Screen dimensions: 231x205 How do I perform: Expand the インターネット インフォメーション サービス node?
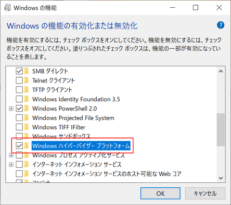tap(11, 164)
